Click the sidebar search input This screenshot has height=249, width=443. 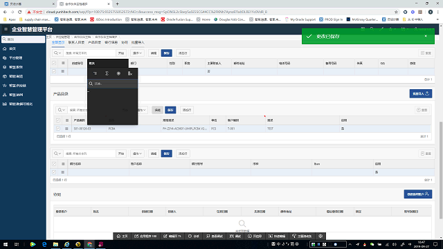23,39
